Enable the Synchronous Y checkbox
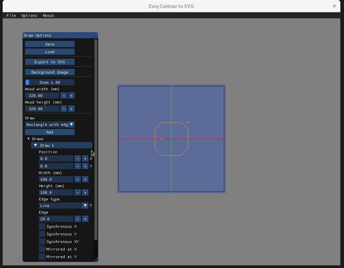 point(42,234)
